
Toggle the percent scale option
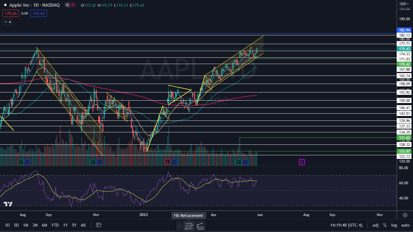(x=385, y=225)
